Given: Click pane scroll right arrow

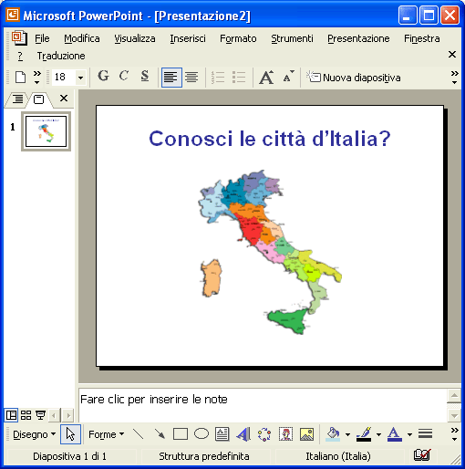Looking at the screenshot, I should coord(68,415).
